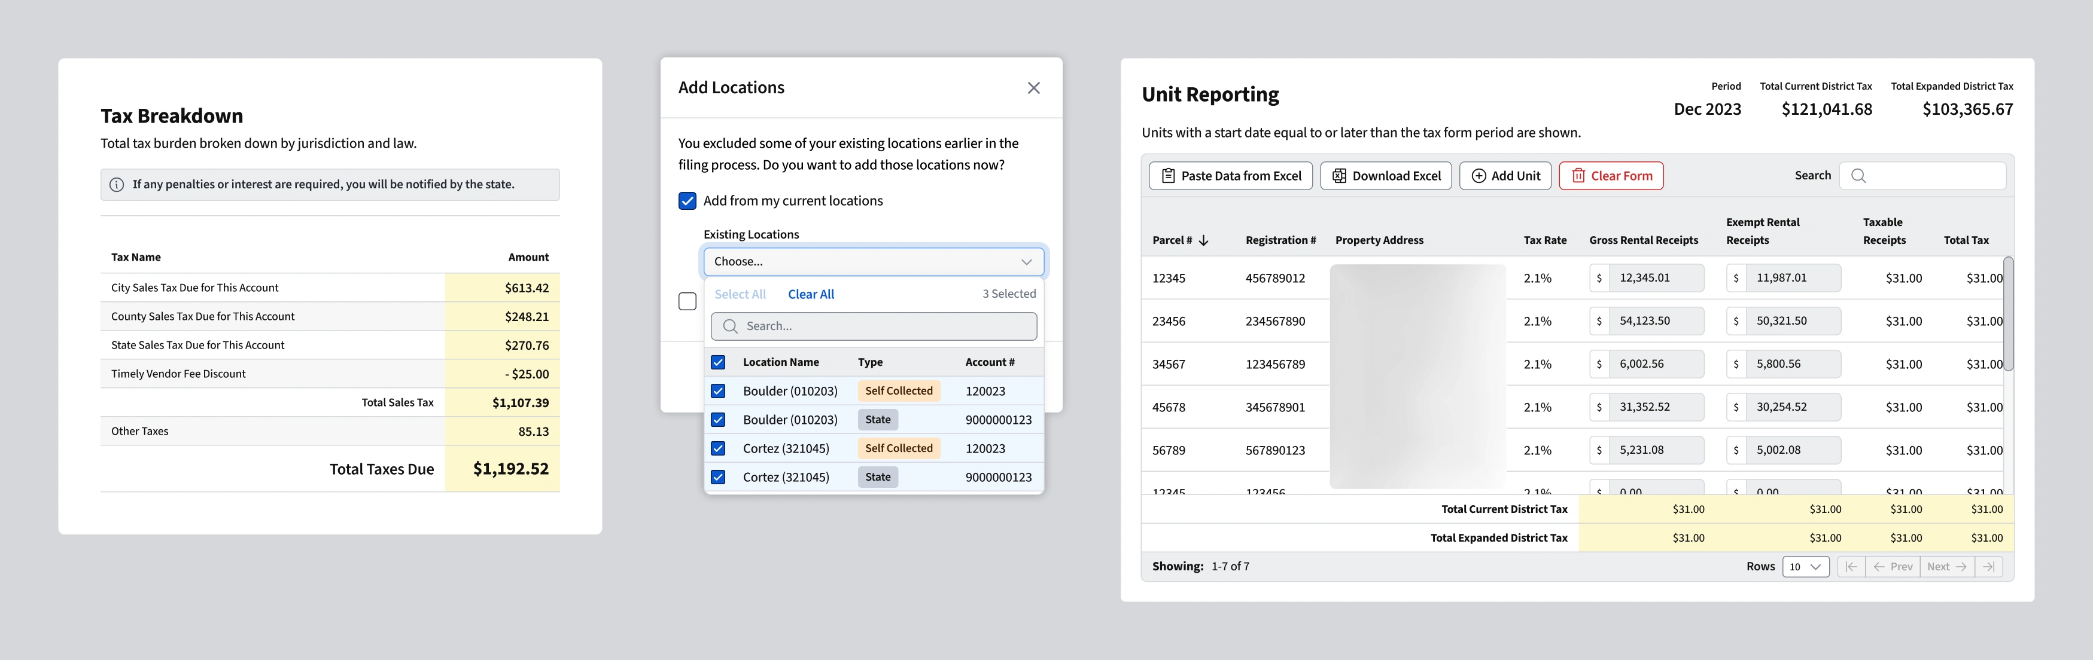The height and width of the screenshot is (660, 2093).
Task: Click the Clear All link
Action: [810, 294]
